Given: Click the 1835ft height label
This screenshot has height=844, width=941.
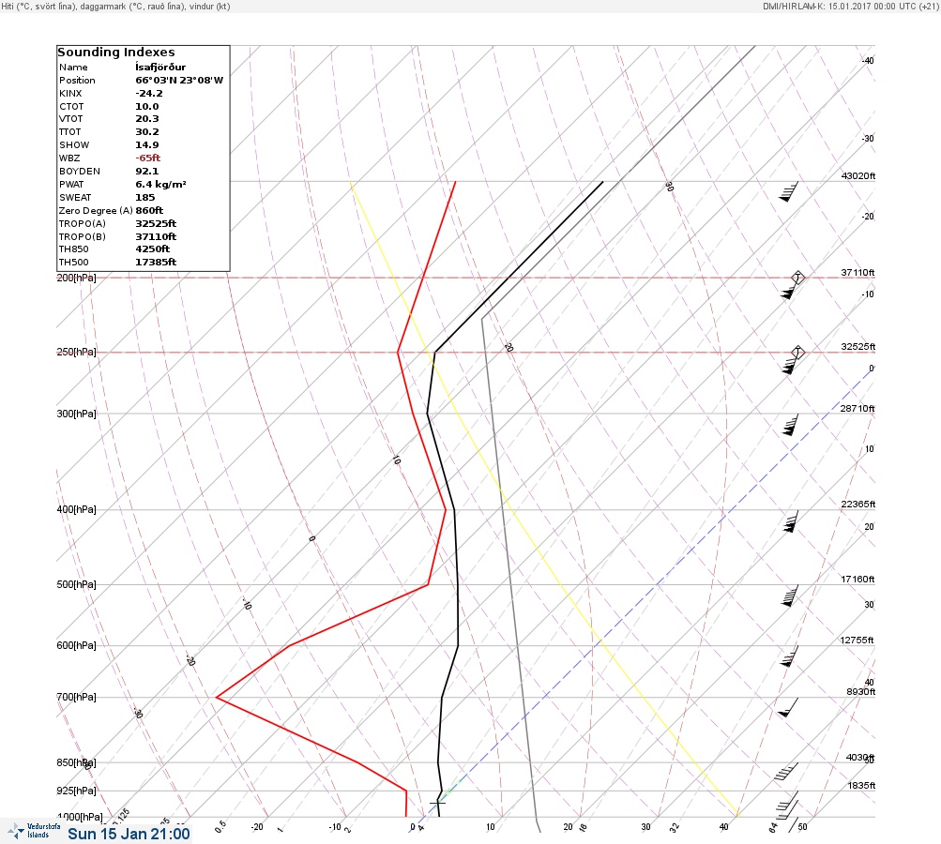Looking at the screenshot, I should point(862,785).
